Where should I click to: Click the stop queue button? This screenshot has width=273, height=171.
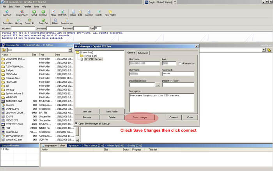[49, 146]
